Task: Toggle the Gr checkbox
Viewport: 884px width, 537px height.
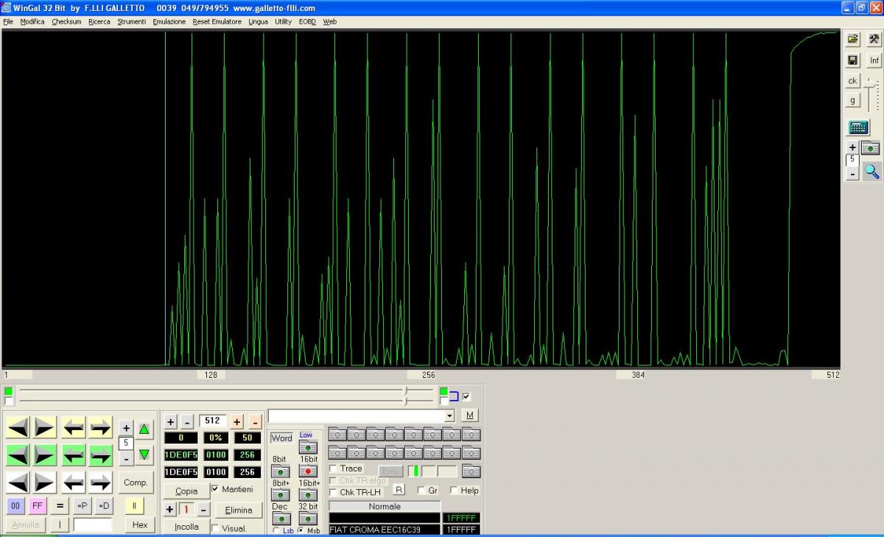Action: click(421, 491)
